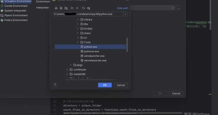Select the share folder row
Viewport: 218px width, 115px height.
point(90,33)
